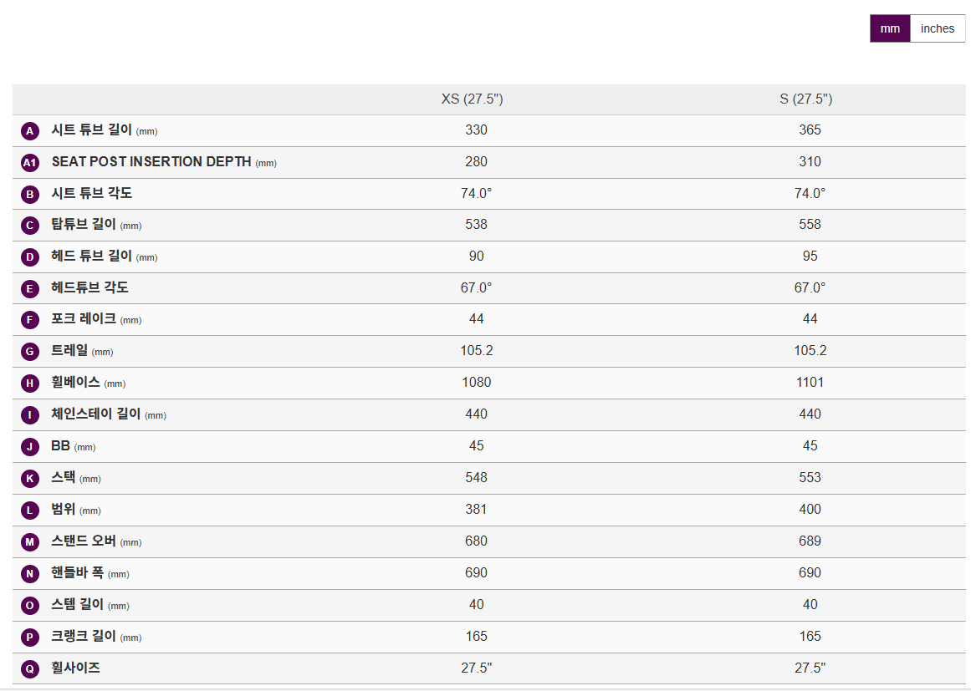
Task: Click the P crank length badge
Action: pos(30,638)
